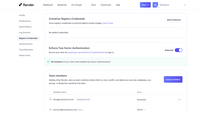Click the PENDING INVITE badge
Viewport: 206px width, 114px height.
[x=83, y=100]
